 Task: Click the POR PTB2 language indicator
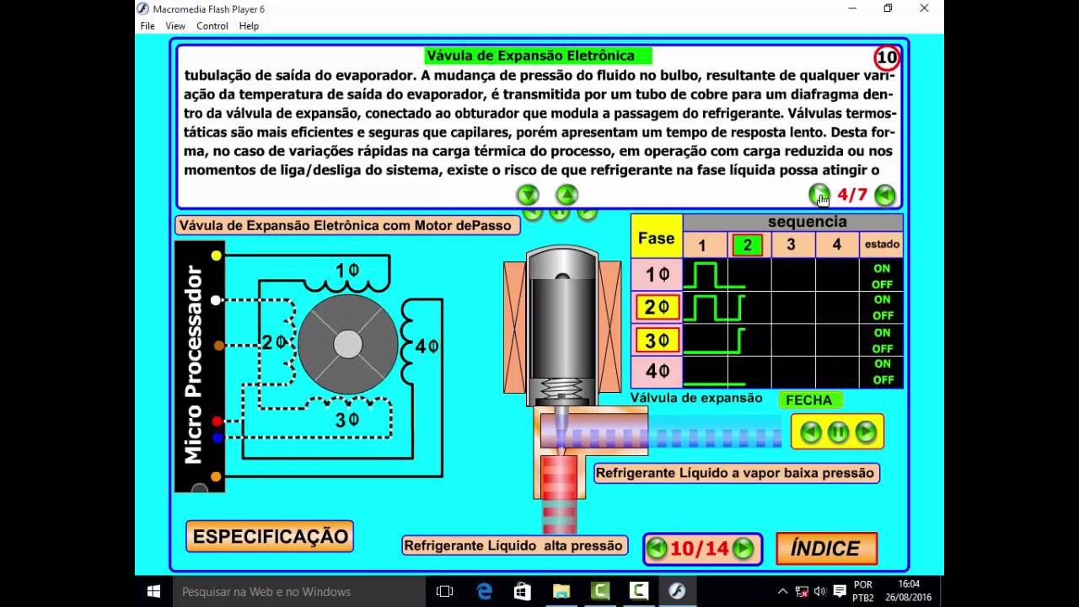[x=863, y=591]
